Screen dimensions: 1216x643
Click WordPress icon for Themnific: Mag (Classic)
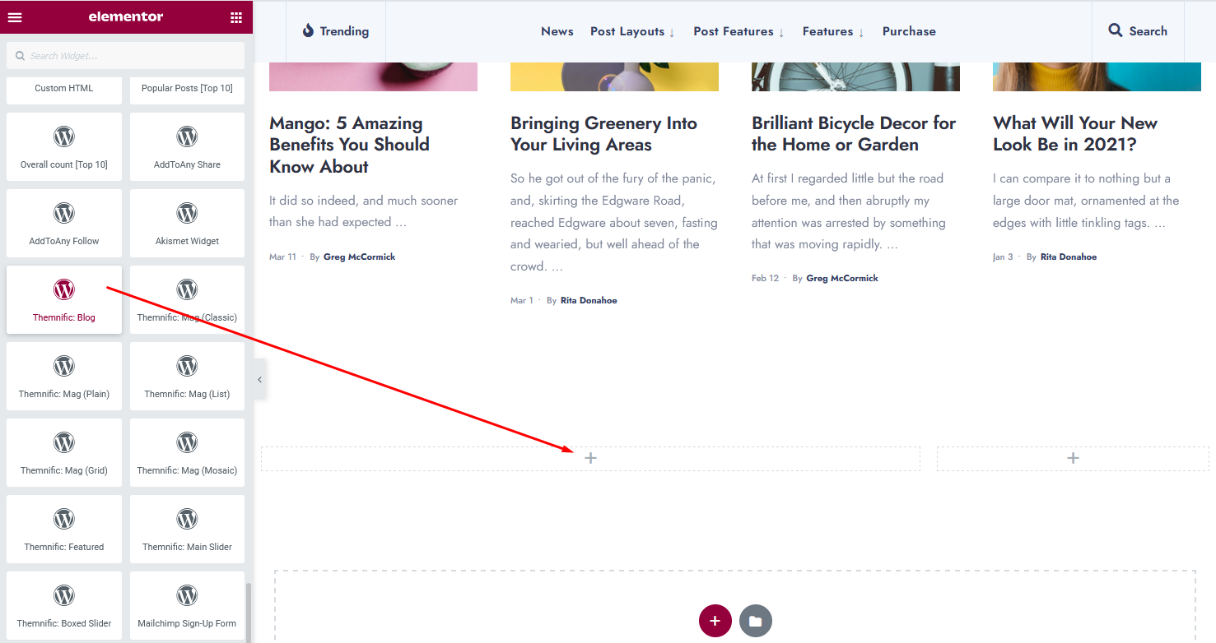[187, 289]
